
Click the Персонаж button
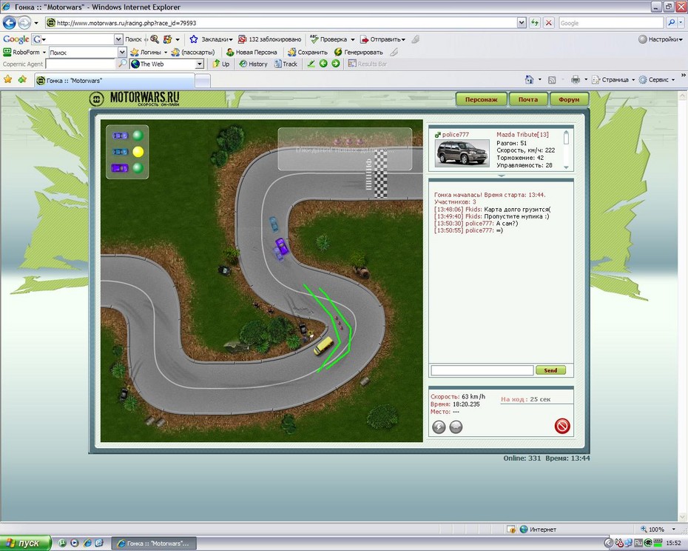point(482,99)
